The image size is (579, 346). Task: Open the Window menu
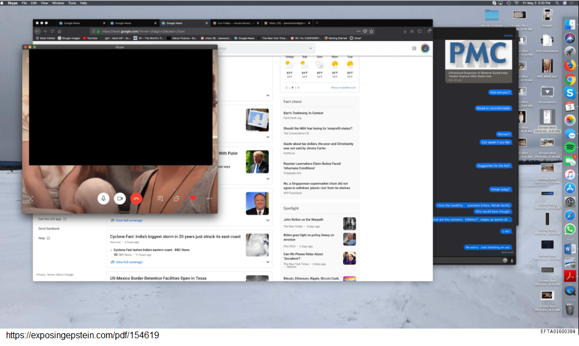tap(58, 3)
